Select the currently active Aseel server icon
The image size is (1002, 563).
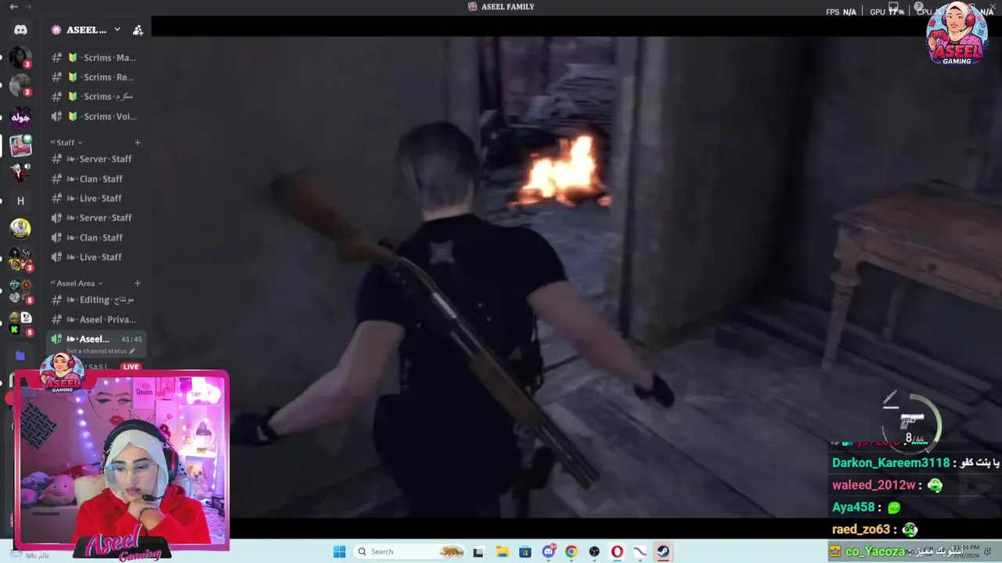click(x=20, y=145)
